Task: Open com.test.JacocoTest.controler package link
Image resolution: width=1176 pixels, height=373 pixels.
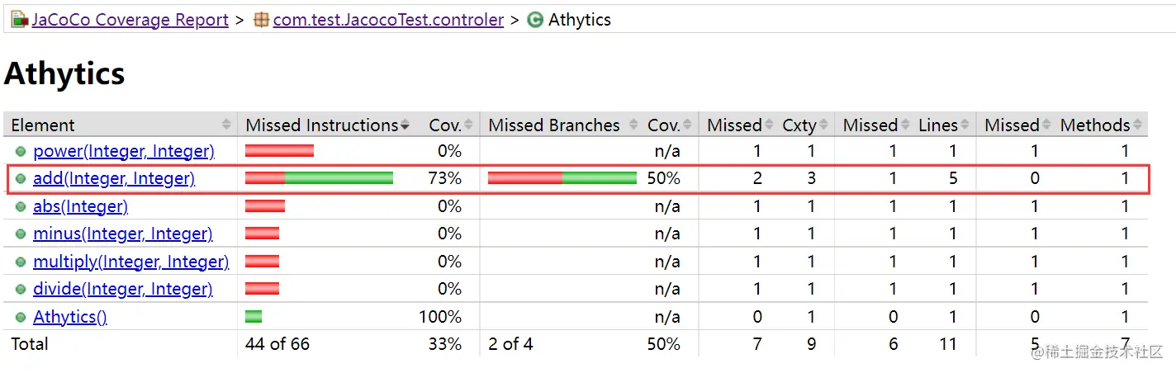Action: 388,20
